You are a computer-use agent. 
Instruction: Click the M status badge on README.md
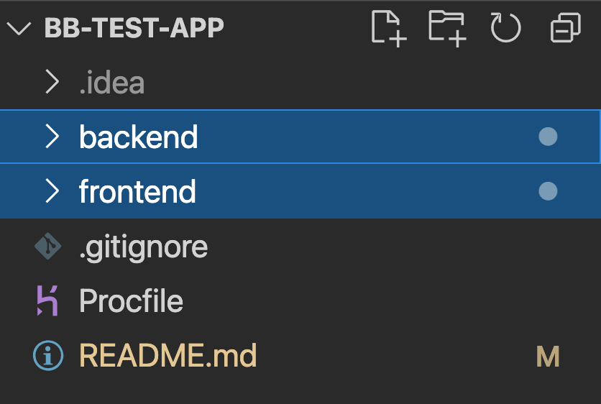pos(548,357)
